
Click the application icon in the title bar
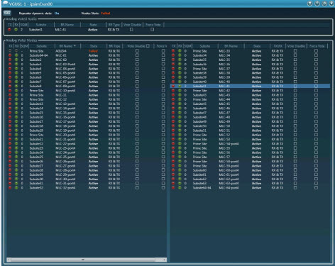click(x=5, y=4)
